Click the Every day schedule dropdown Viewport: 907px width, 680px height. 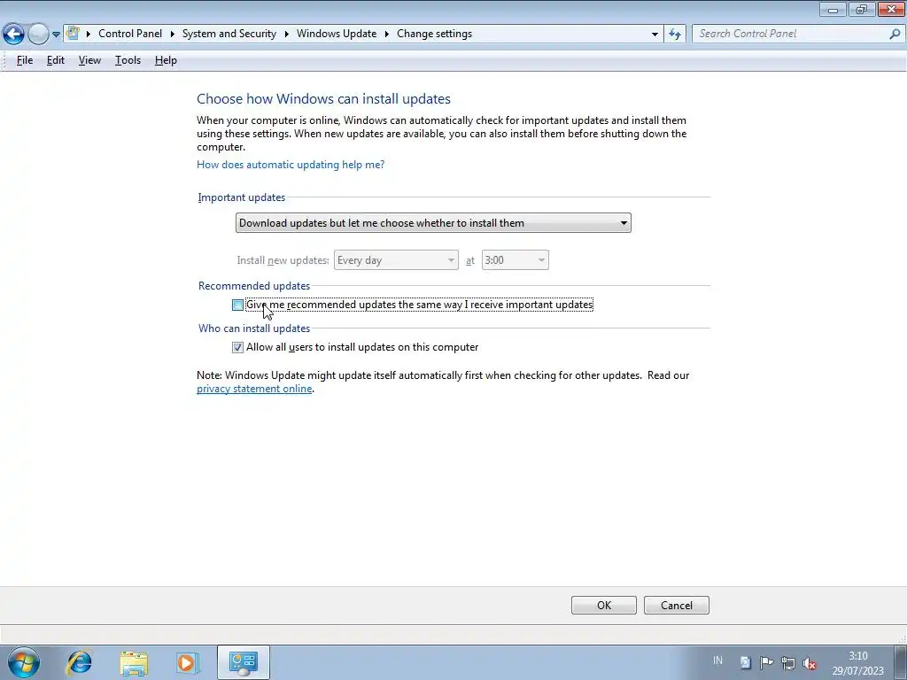(396, 260)
